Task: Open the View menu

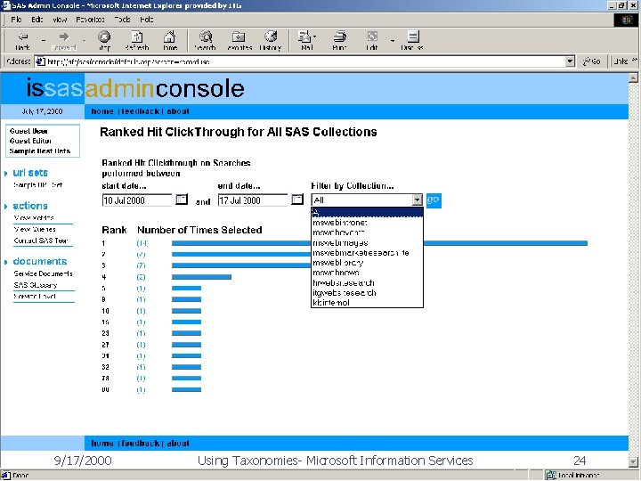Action: click(x=60, y=20)
